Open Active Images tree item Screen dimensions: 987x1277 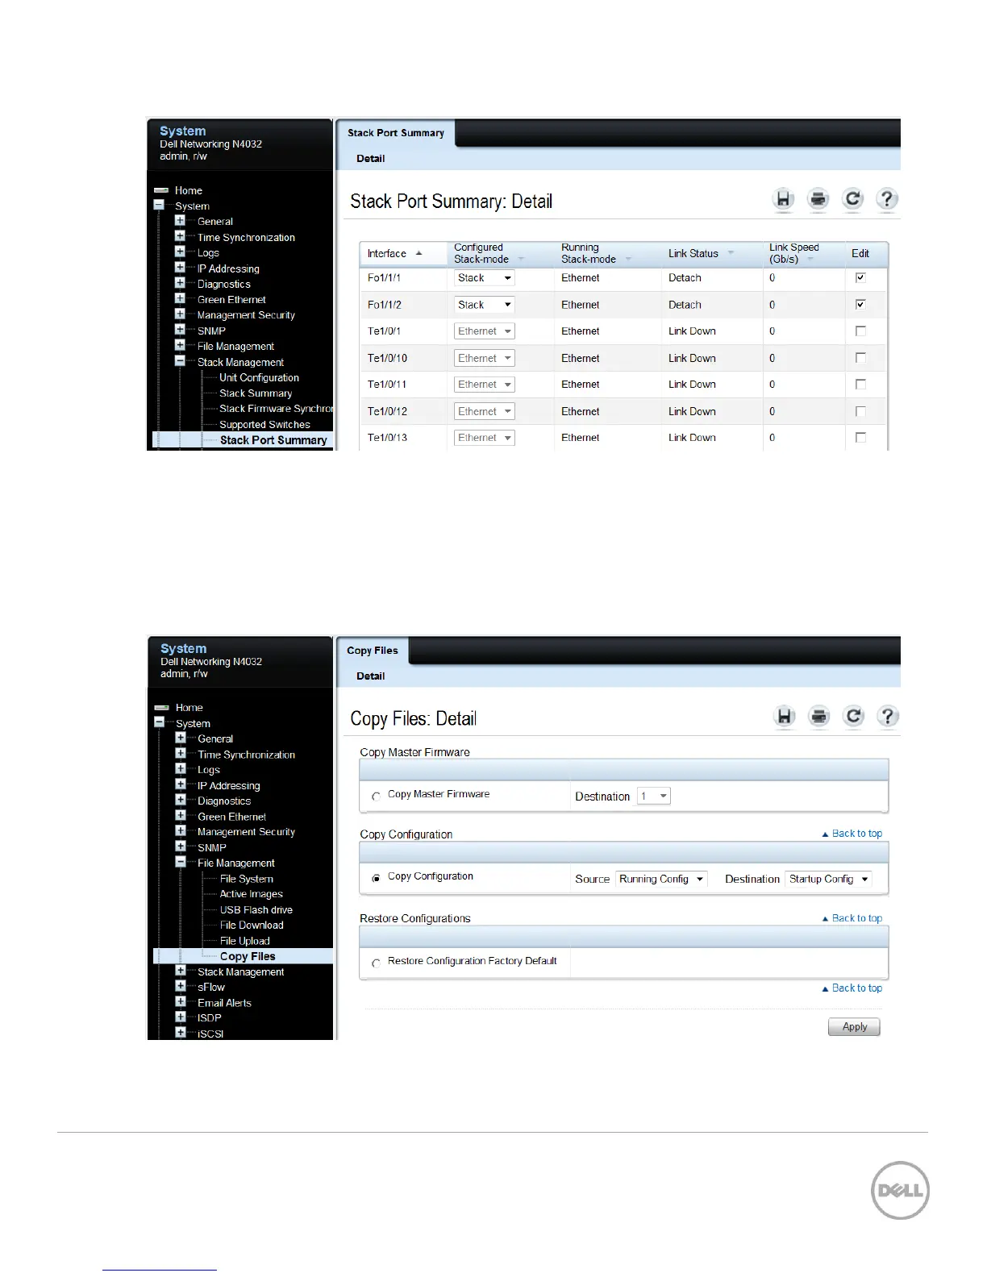(x=252, y=894)
